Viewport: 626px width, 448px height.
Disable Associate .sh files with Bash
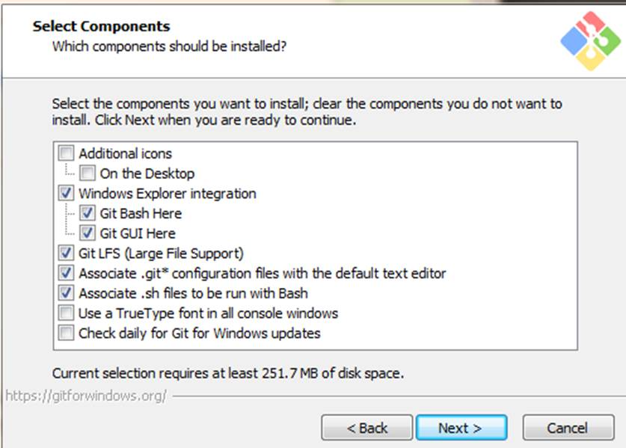pos(66,292)
